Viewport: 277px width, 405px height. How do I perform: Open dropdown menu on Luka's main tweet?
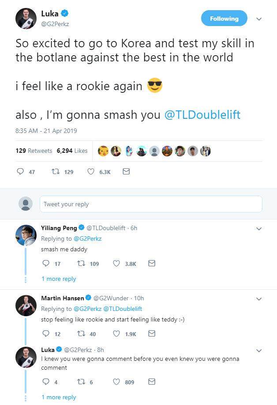259,19
